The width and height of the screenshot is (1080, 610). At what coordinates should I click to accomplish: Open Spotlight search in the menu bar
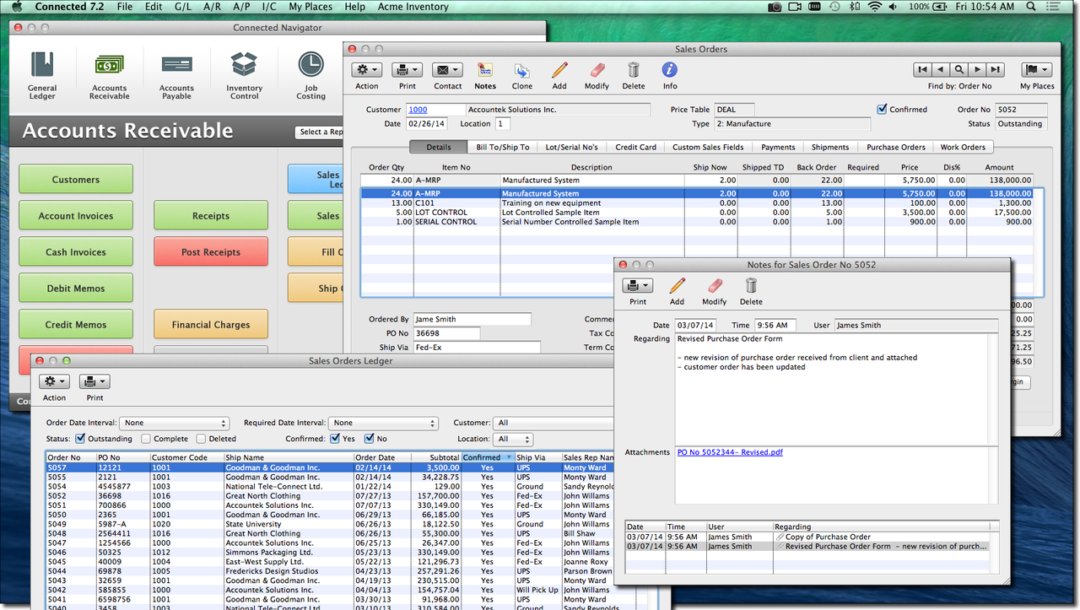pyautogui.click(x=1031, y=7)
